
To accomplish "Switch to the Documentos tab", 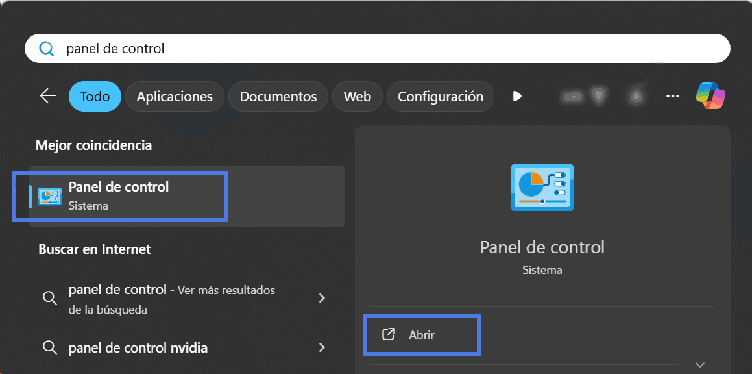I will (x=278, y=97).
